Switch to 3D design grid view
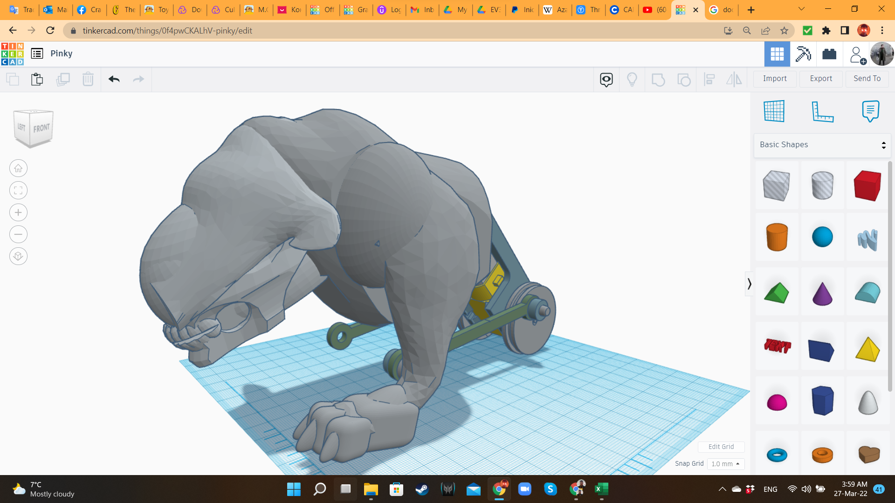The width and height of the screenshot is (895, 503). click(x=777, y=54)
